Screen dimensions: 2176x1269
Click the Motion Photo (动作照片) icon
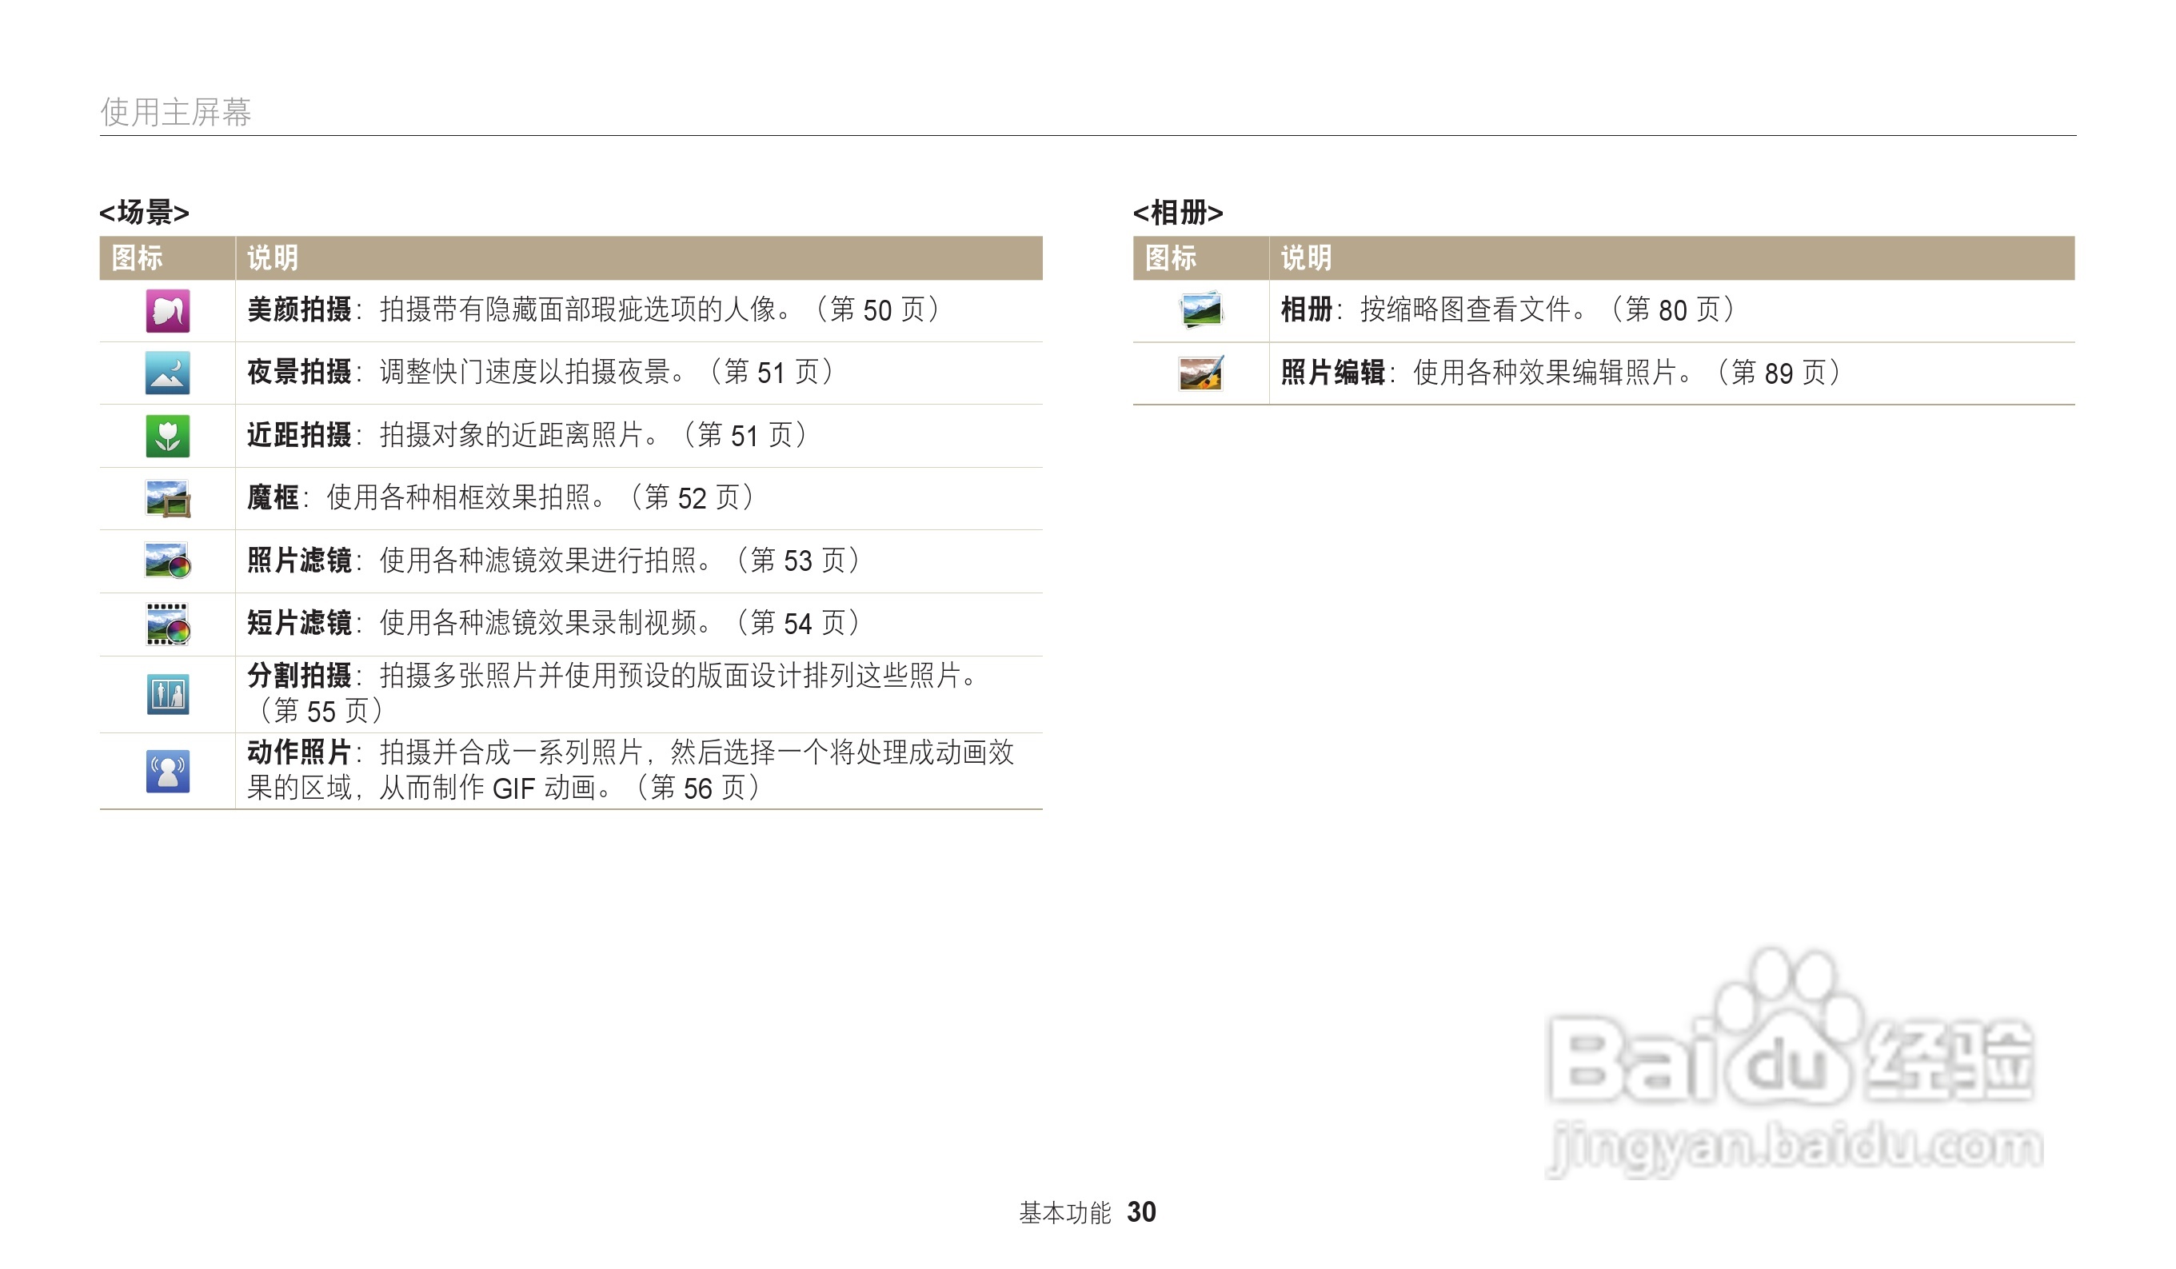tap(167, 771)
